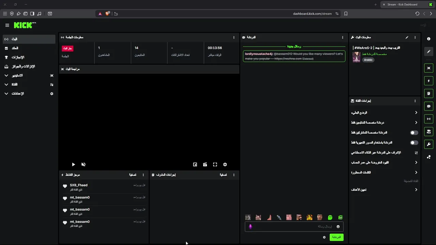Expand الوضع البطيء slow mode option
The height and width of the screenshot is (245, 436).
coord(385,113)
